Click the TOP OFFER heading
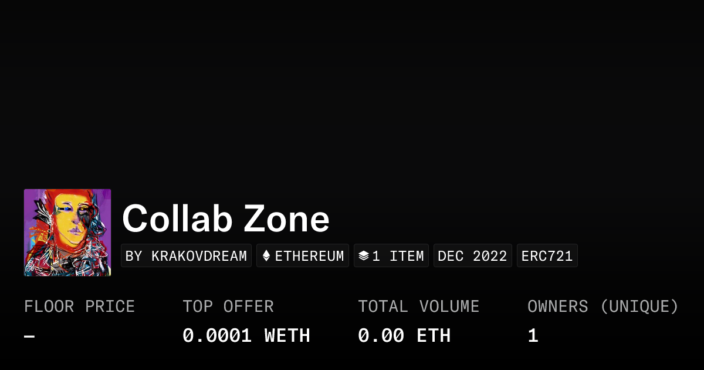The height and width of the screenshot is (370, 704). pos(228,307)
